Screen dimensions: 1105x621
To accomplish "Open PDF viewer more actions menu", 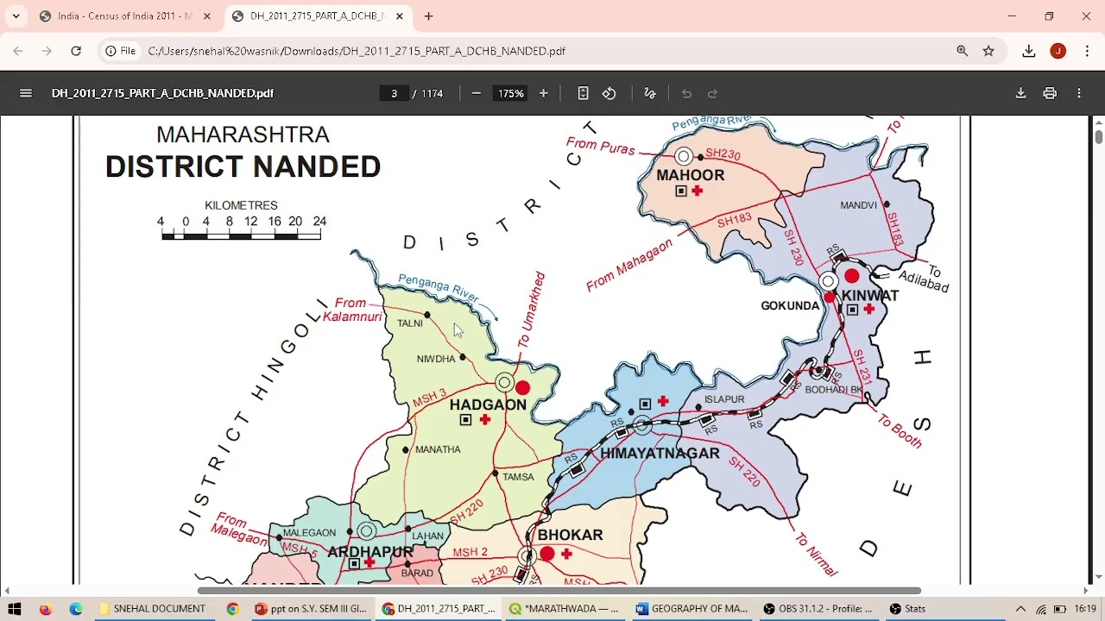I will point(1079,93).
